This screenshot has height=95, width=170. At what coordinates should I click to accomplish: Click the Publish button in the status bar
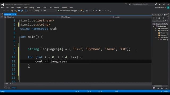coord(165,91)
